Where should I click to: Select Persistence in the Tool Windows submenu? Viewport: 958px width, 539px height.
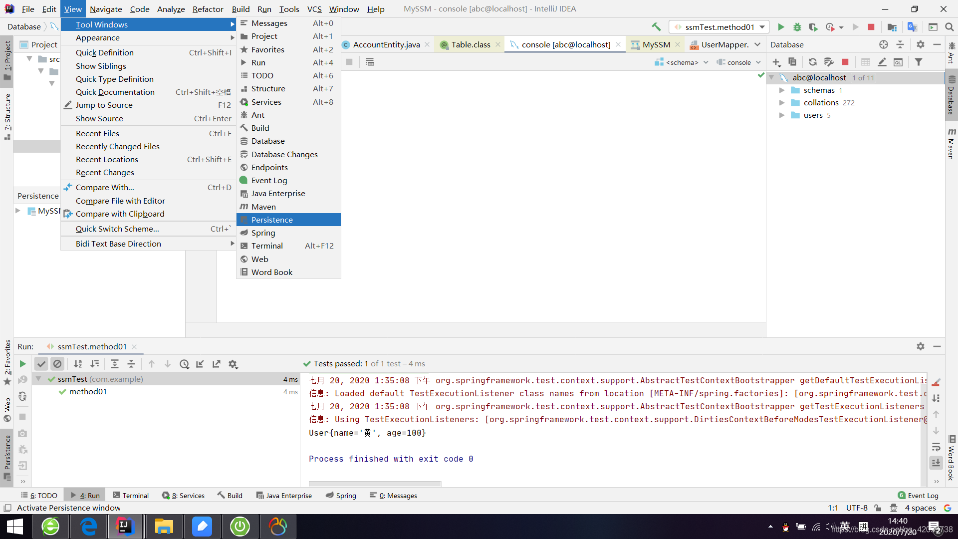tap(288, 220)
